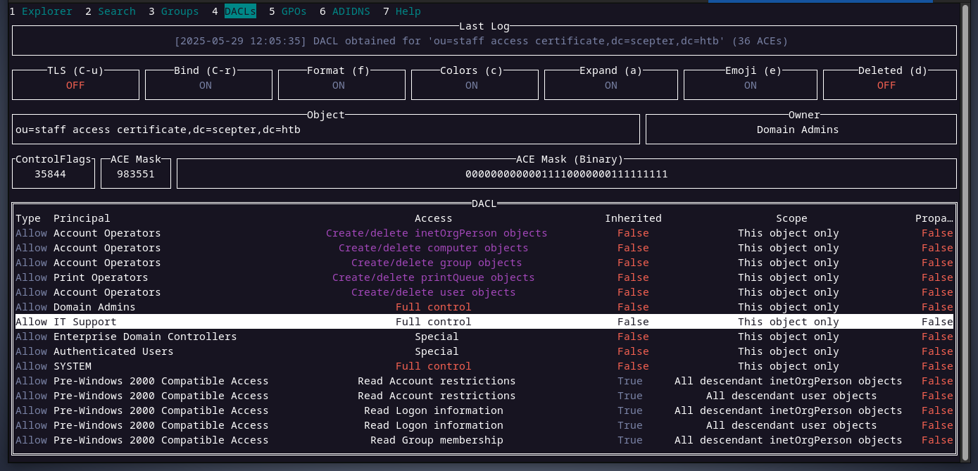The image size is (978, 471).
Task: Select the Print Operators printQueue ACE row
Action: (433, 277)
